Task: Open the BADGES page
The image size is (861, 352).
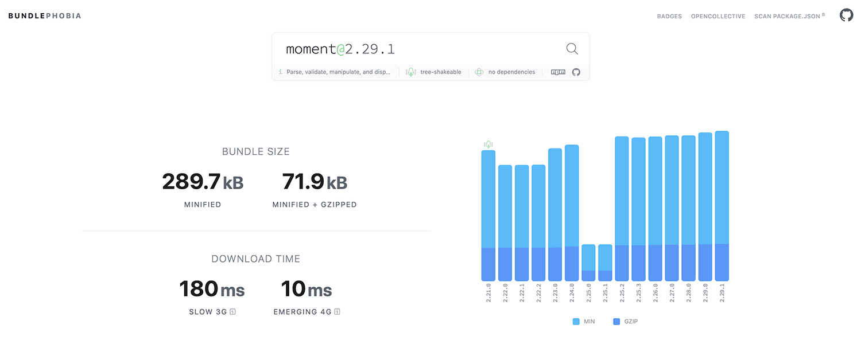Action: (669, 16)
